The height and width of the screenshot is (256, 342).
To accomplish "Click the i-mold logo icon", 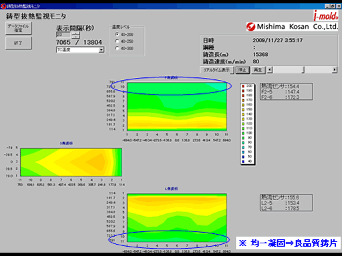I will pyautogui.click(x=326, y=15).
